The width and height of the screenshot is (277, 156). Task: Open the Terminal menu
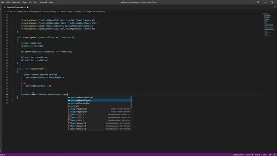pos(43,2)
